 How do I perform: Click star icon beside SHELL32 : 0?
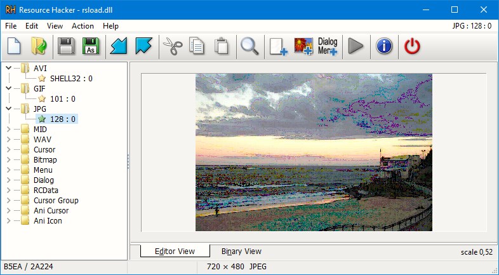[x=42, y=78]
